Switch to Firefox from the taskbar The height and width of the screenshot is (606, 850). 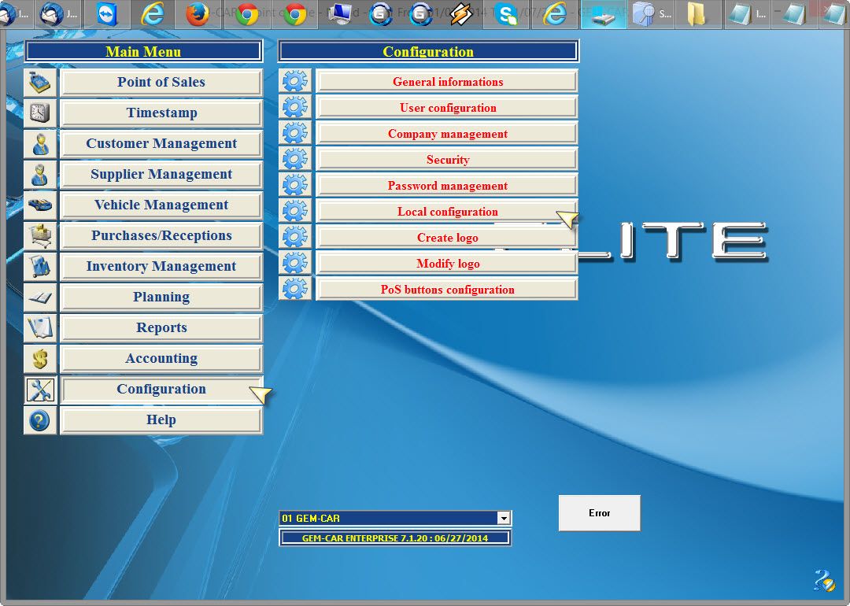198,14
